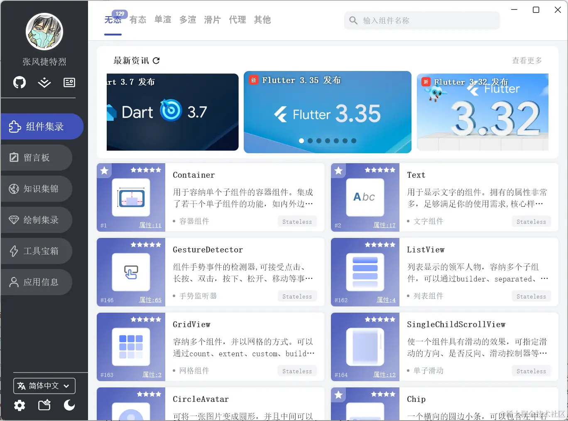Click the 列表组件 category label
Image resolution: width=568 pixels, height=421 pixels.
point(428,296)
